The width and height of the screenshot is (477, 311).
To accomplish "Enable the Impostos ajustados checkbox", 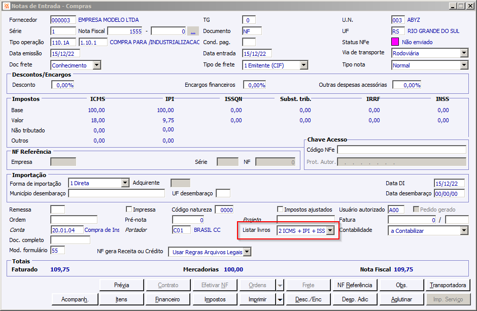I will (280, 210).
